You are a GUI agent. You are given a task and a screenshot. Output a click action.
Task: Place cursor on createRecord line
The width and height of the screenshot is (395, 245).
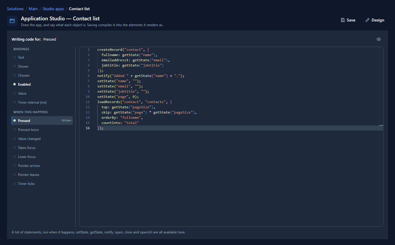pyautogui.click(x=123, y=50)
